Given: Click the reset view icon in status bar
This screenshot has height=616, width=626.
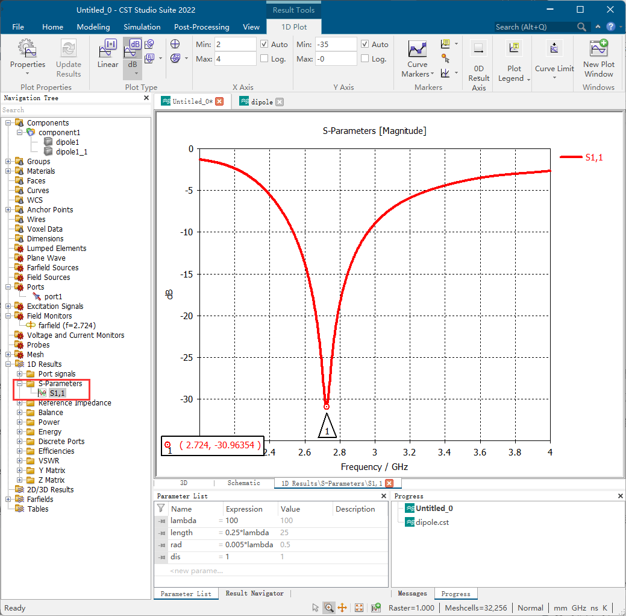Looking at the screenshot, I should pos(359,608).
